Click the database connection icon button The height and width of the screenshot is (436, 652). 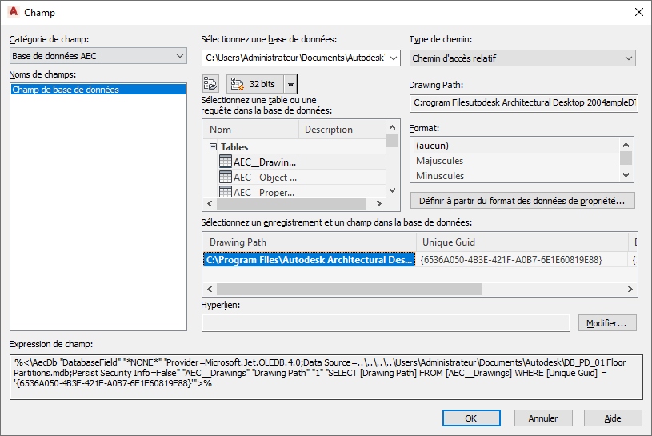[x=210, y=83]
